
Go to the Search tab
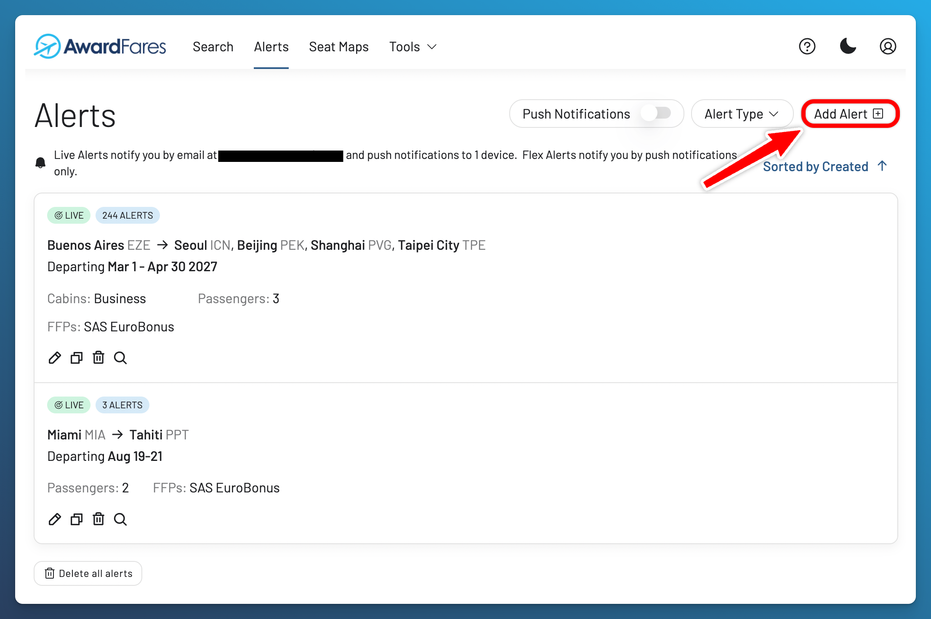pos(213,47)
